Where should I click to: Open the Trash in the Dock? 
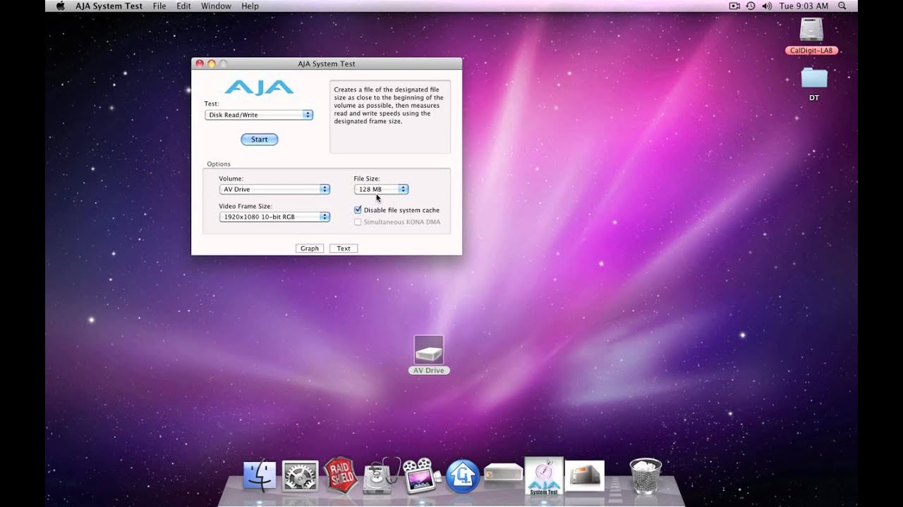[x=646, y=476]
